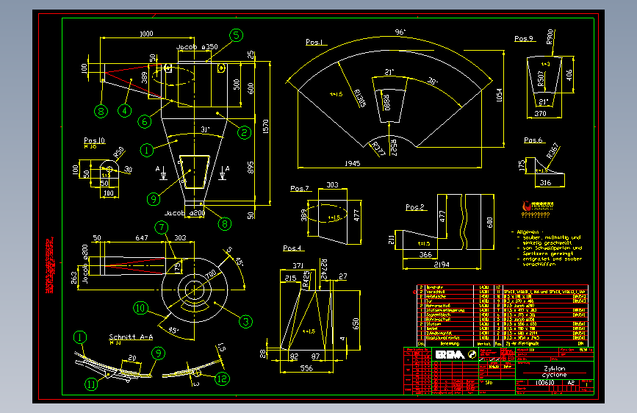Select the "263" dimension text
Screen dimensions: 637x413
(74, 278)
